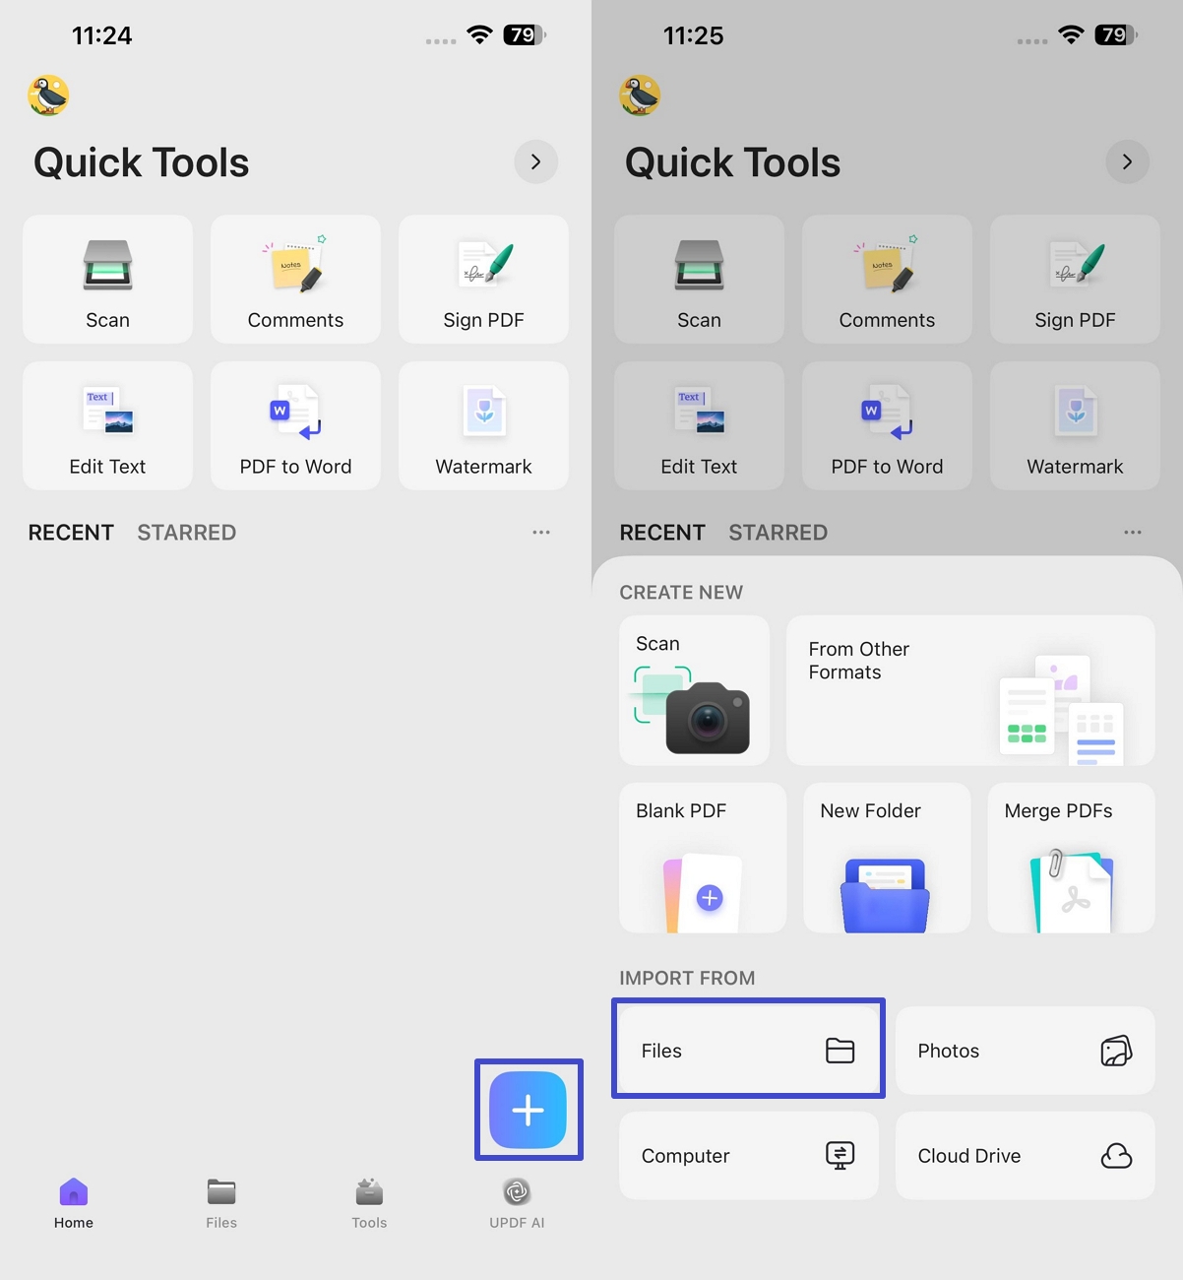
Task: Create a Blank PDF
Action: (x=703, y=858)
